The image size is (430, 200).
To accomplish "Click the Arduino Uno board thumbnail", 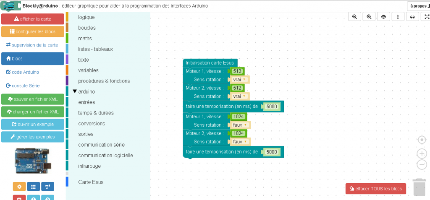I will coord(33,161).
